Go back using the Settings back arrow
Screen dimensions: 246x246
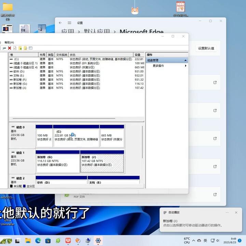[x=60, y=23]
